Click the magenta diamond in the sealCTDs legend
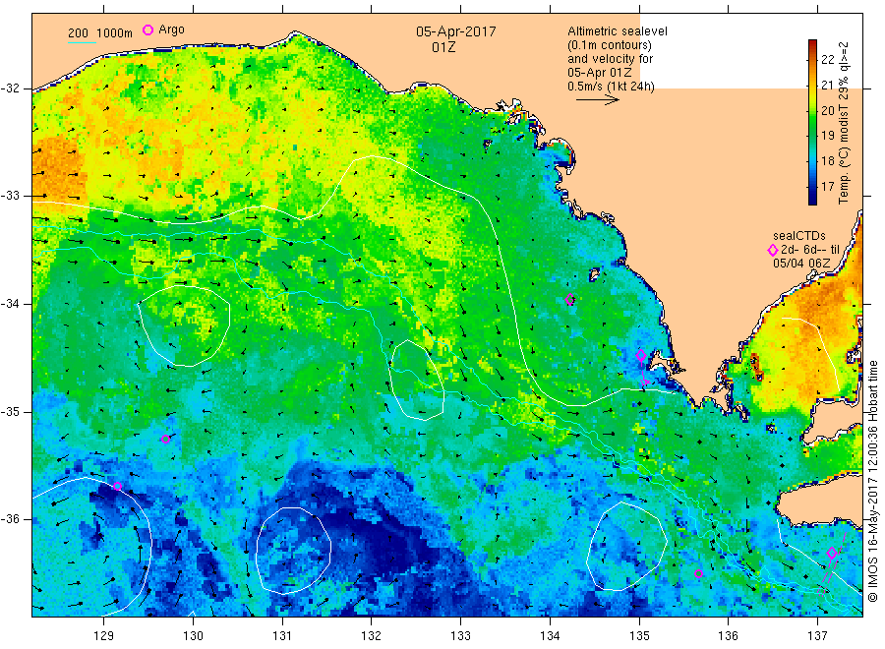The width and height of the screenshot is (885, 649). click(773, 250)
